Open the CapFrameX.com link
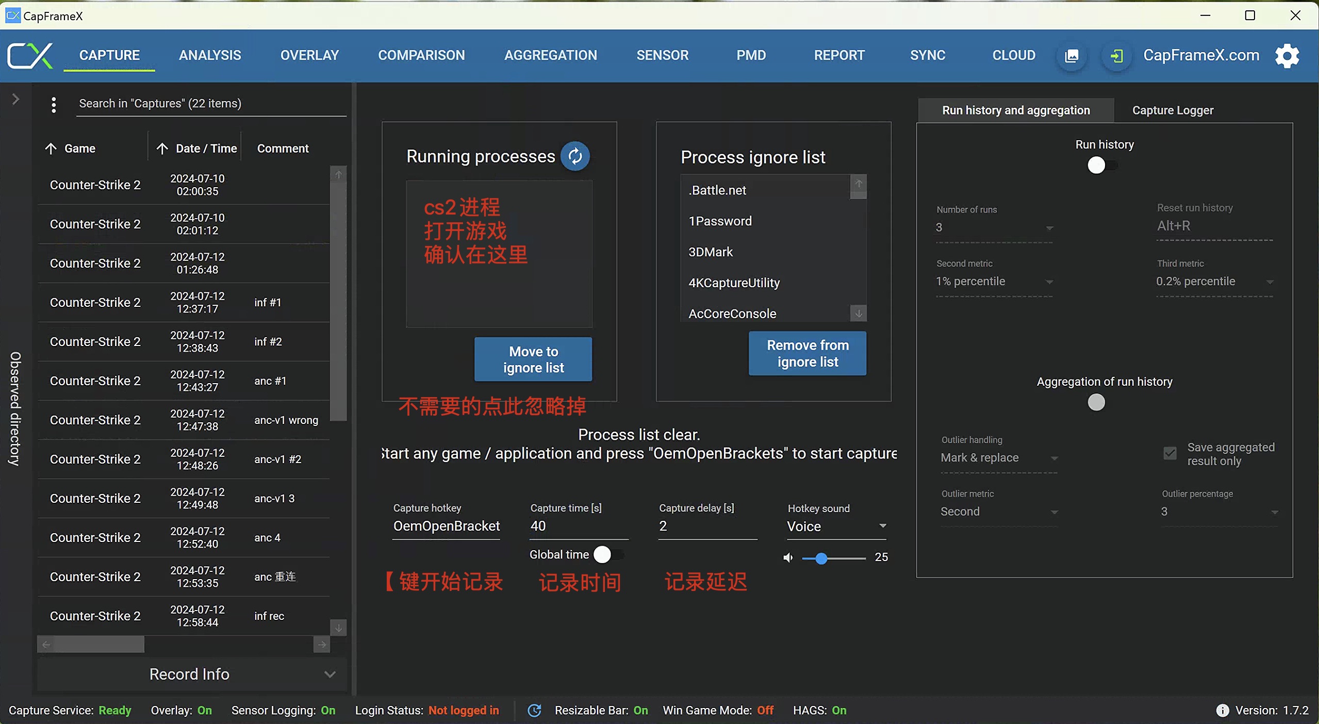Image resolution: width=1319 pixels, height=724 pixels. (1201, 55)
